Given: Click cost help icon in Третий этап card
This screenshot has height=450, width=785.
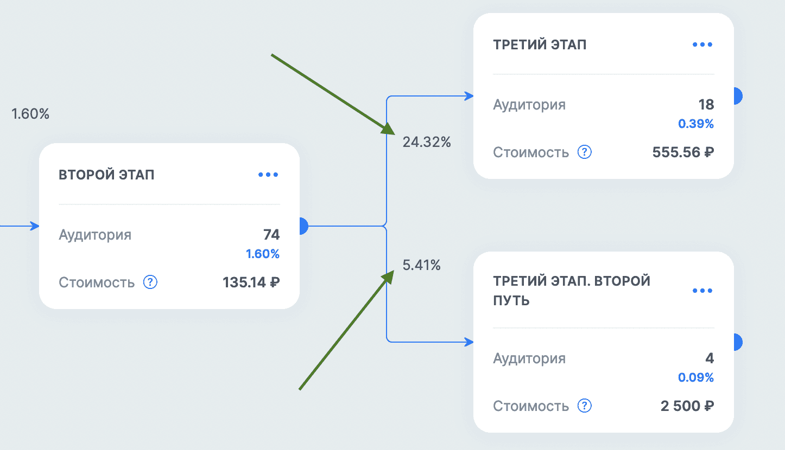Looking at the screenshot, I should pos(584,152).
